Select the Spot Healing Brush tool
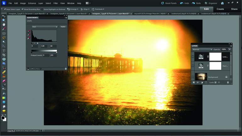 (4, 72)
